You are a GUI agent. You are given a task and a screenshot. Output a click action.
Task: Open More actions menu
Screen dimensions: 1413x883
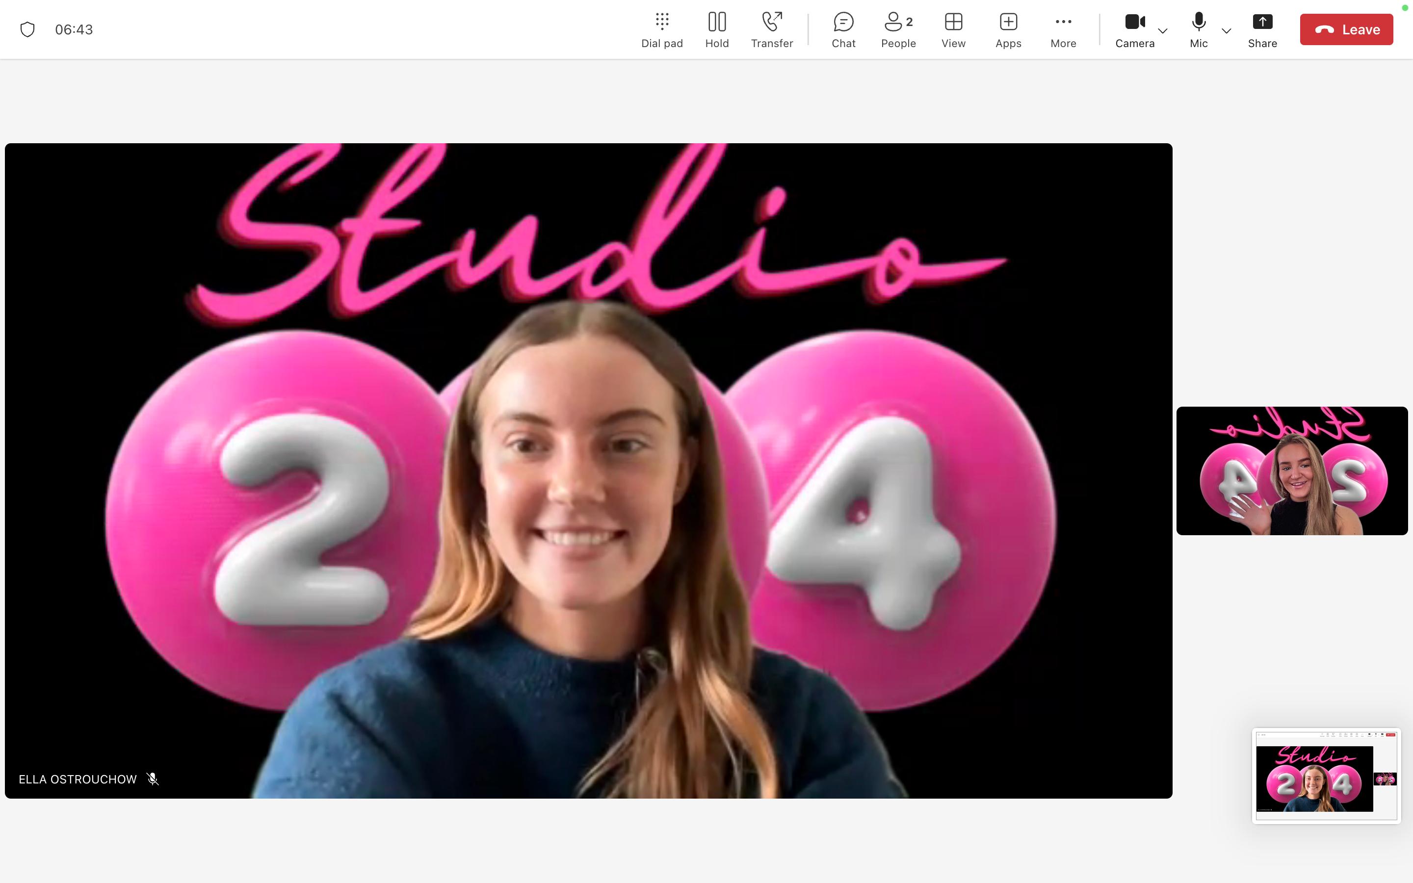coord(1063,30)
